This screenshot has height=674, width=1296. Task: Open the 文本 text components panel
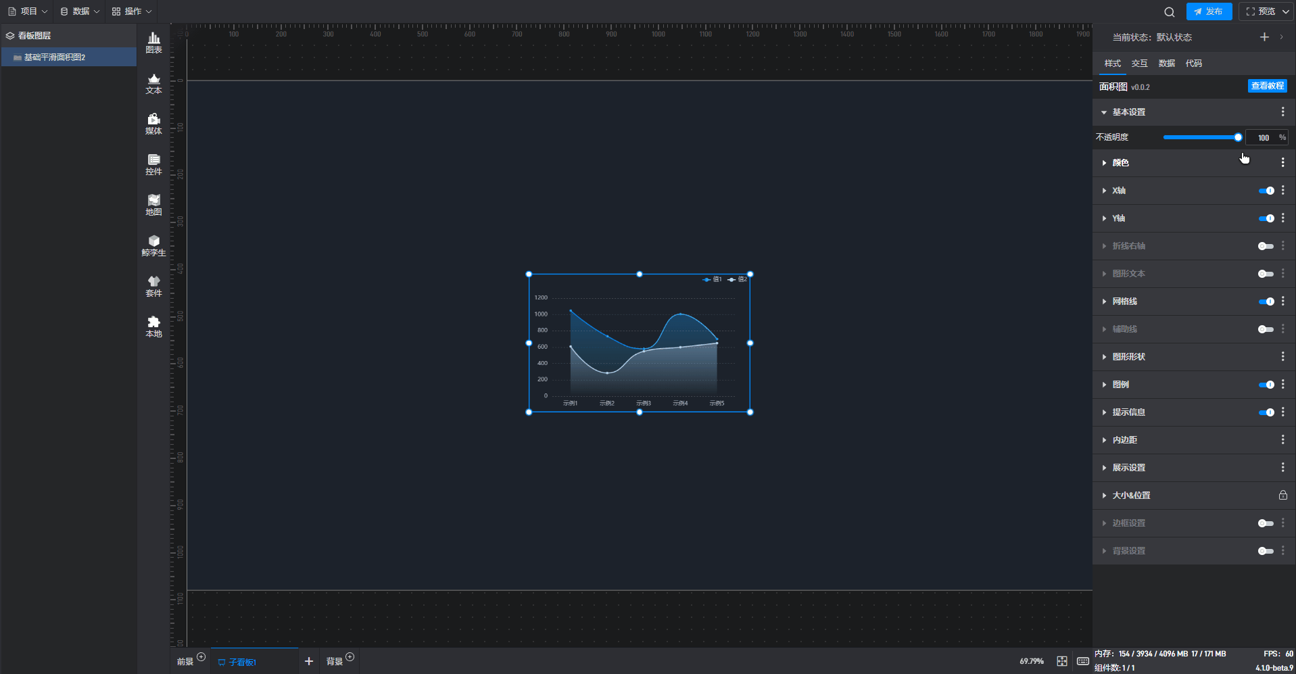tap(153, 84)
